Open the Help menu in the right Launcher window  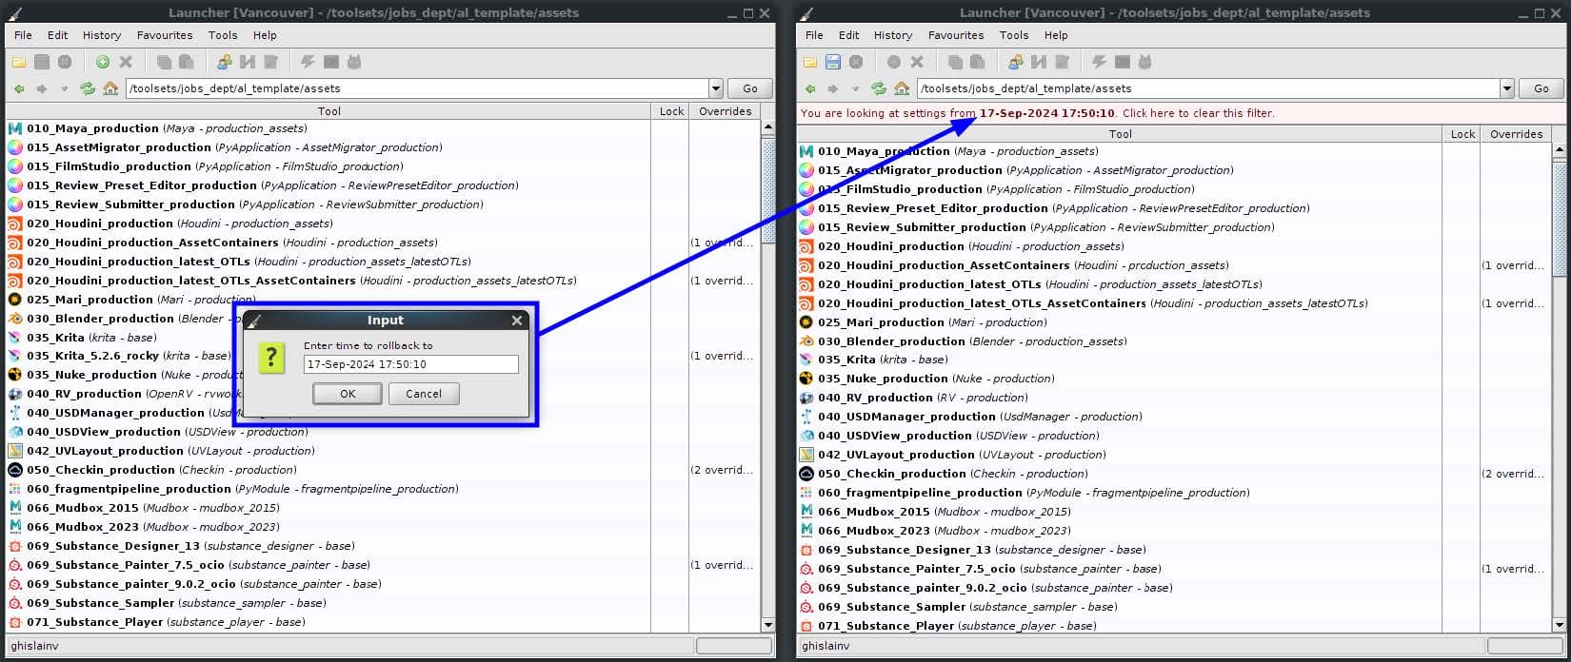[1056, 35]
